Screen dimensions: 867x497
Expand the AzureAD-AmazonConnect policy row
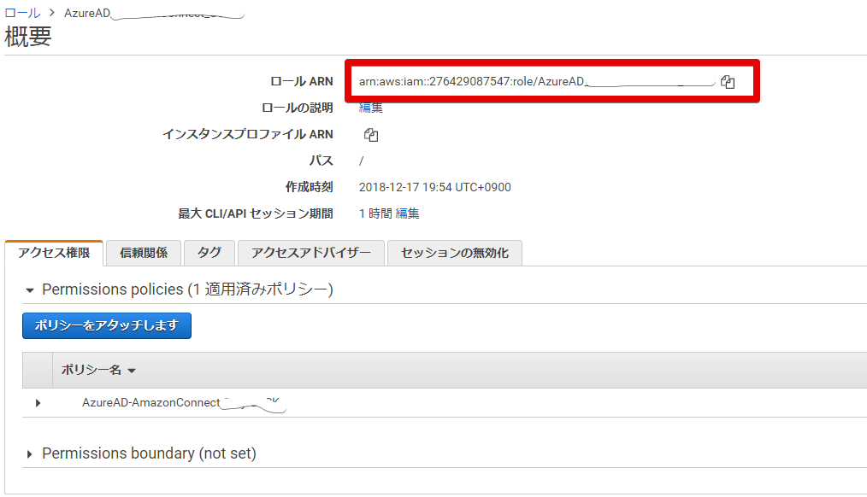pyautogui.click(x=38, y=403)
